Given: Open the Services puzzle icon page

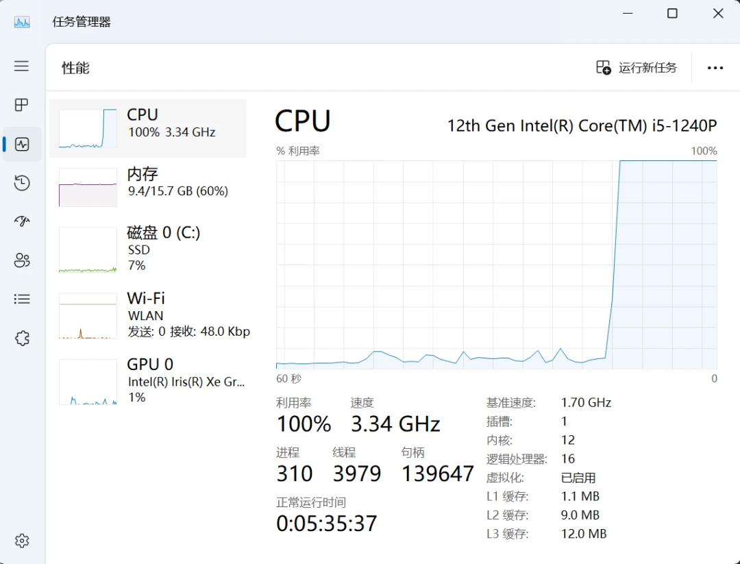Looking at the screenshot, I should tap(22, 338).
